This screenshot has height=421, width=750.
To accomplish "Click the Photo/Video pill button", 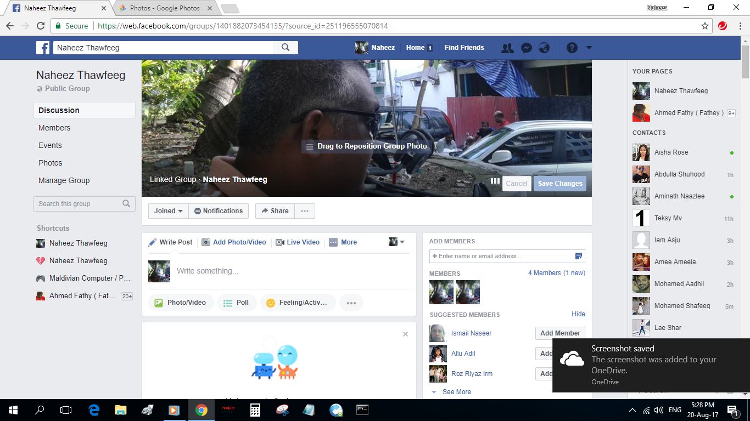I will 181,303.
